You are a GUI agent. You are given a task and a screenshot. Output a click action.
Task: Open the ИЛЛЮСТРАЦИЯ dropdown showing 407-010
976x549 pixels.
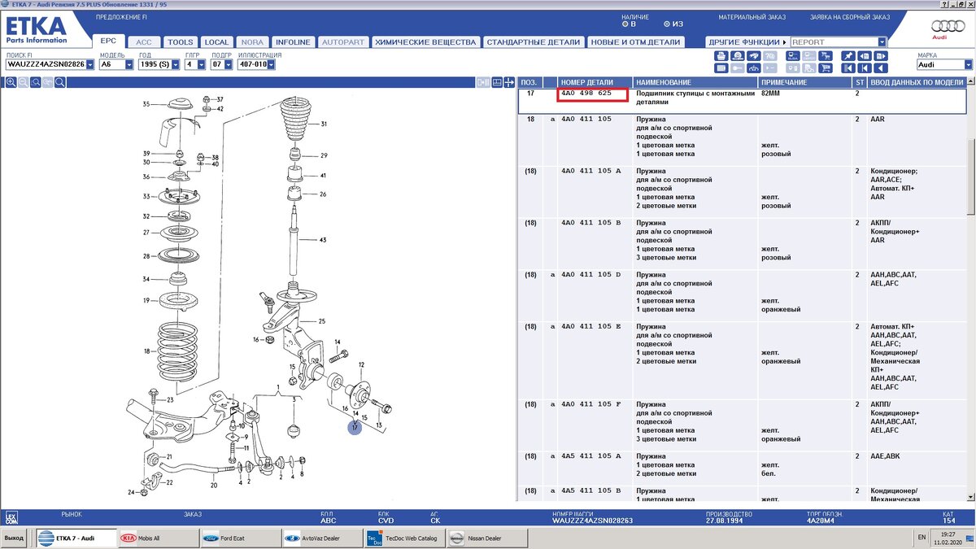tap(272, 64)
